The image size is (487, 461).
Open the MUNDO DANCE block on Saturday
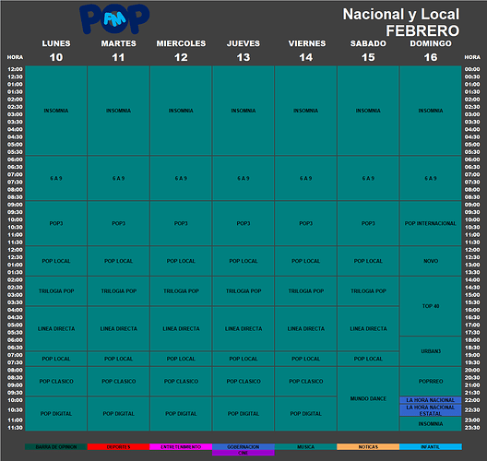point(368,398)
